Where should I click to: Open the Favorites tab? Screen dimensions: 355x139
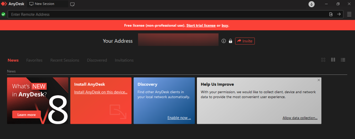pyautogui.click(x=34, y=60)
